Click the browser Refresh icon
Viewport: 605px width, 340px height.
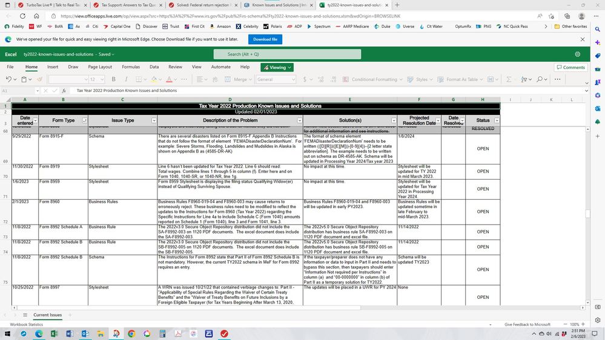(22, 16)
